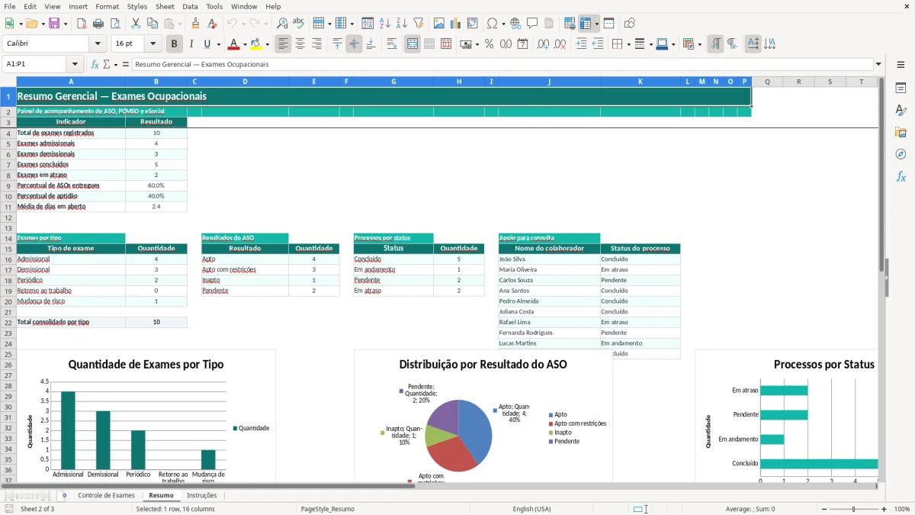Open sidebar Navigator compass icon
This screenshot has width=915, height=515.
(901, 154)
